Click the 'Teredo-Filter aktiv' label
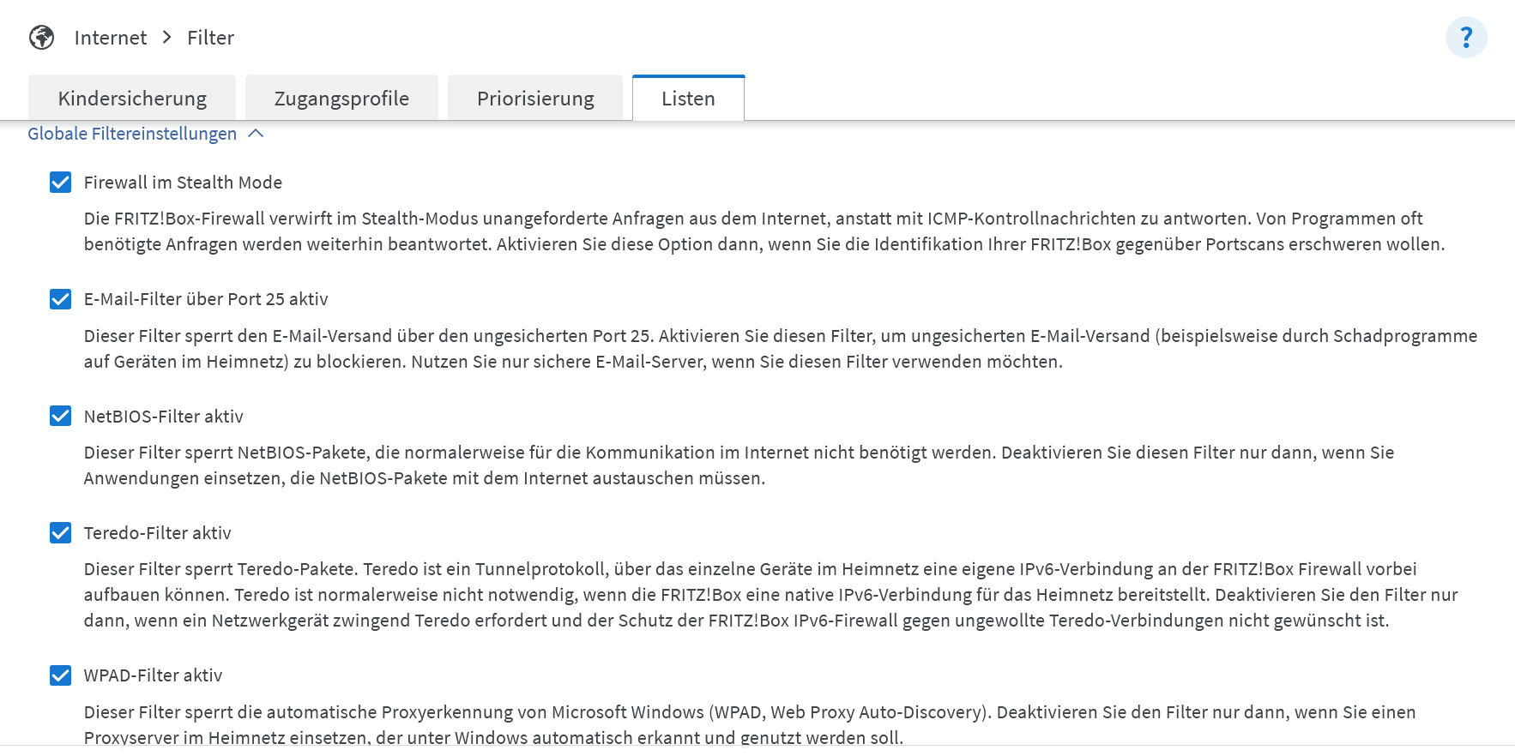This screenshot has width=1515, height=756. click(x=157, y=533)
